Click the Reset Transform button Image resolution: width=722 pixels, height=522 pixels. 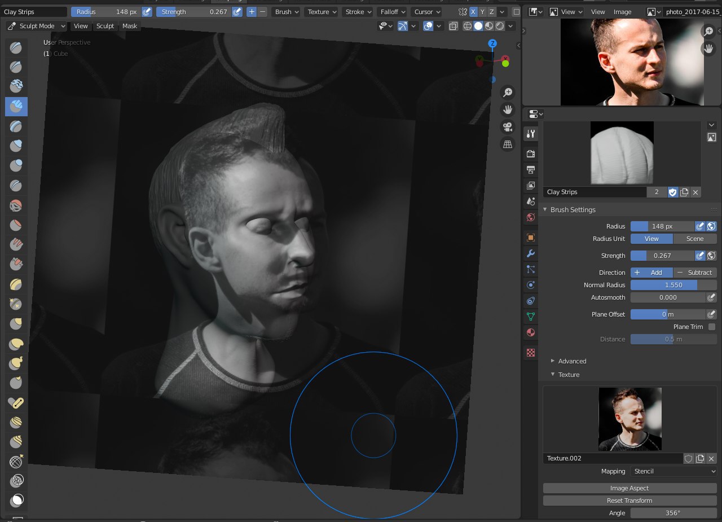click(x=629, y=501)
